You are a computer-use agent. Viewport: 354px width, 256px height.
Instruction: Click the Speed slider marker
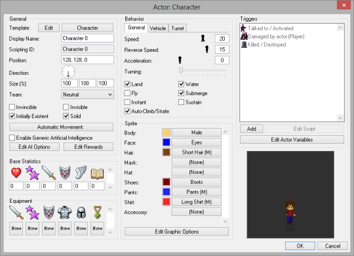tap(203, 39)
